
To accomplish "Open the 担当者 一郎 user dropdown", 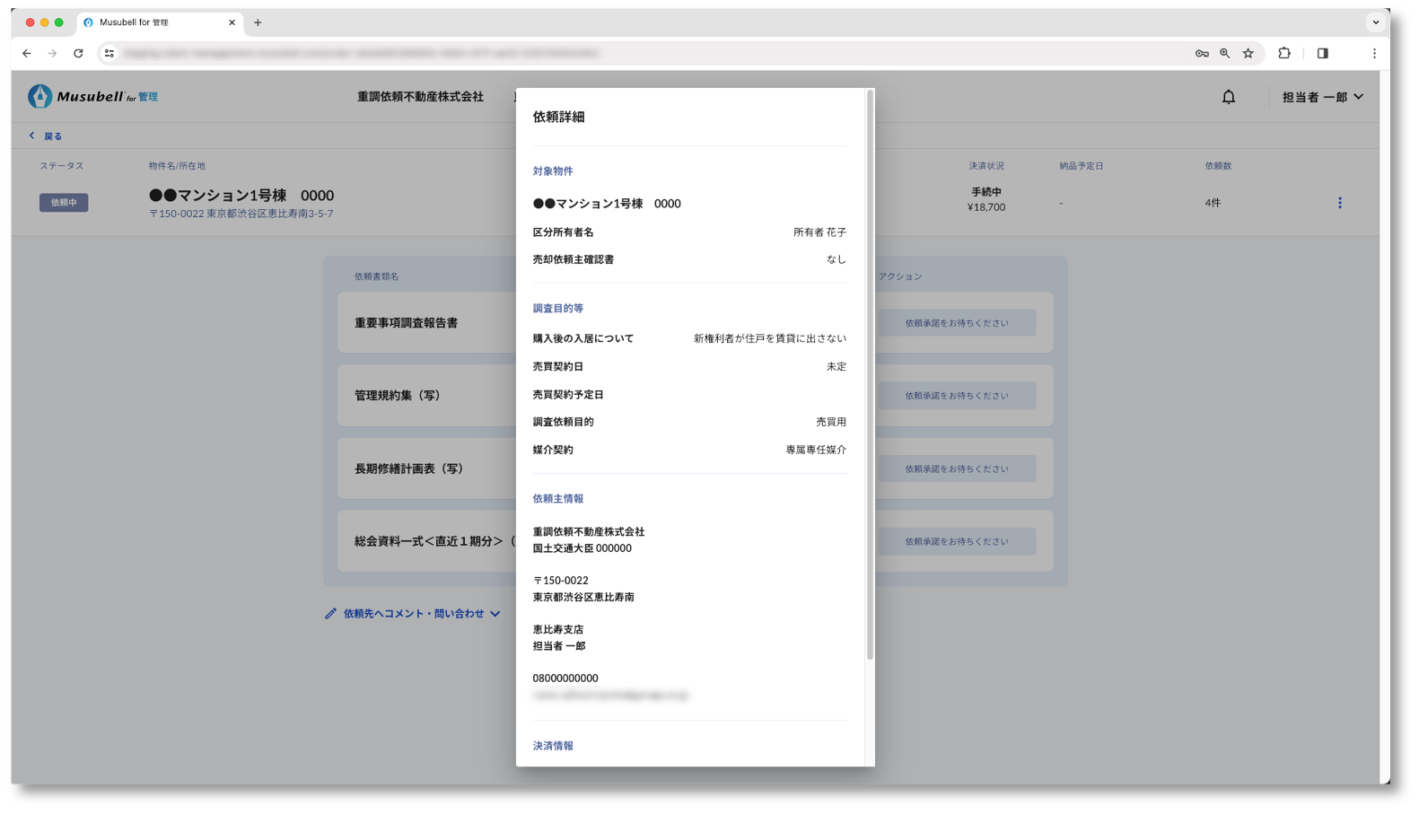I will point(1322,97).
